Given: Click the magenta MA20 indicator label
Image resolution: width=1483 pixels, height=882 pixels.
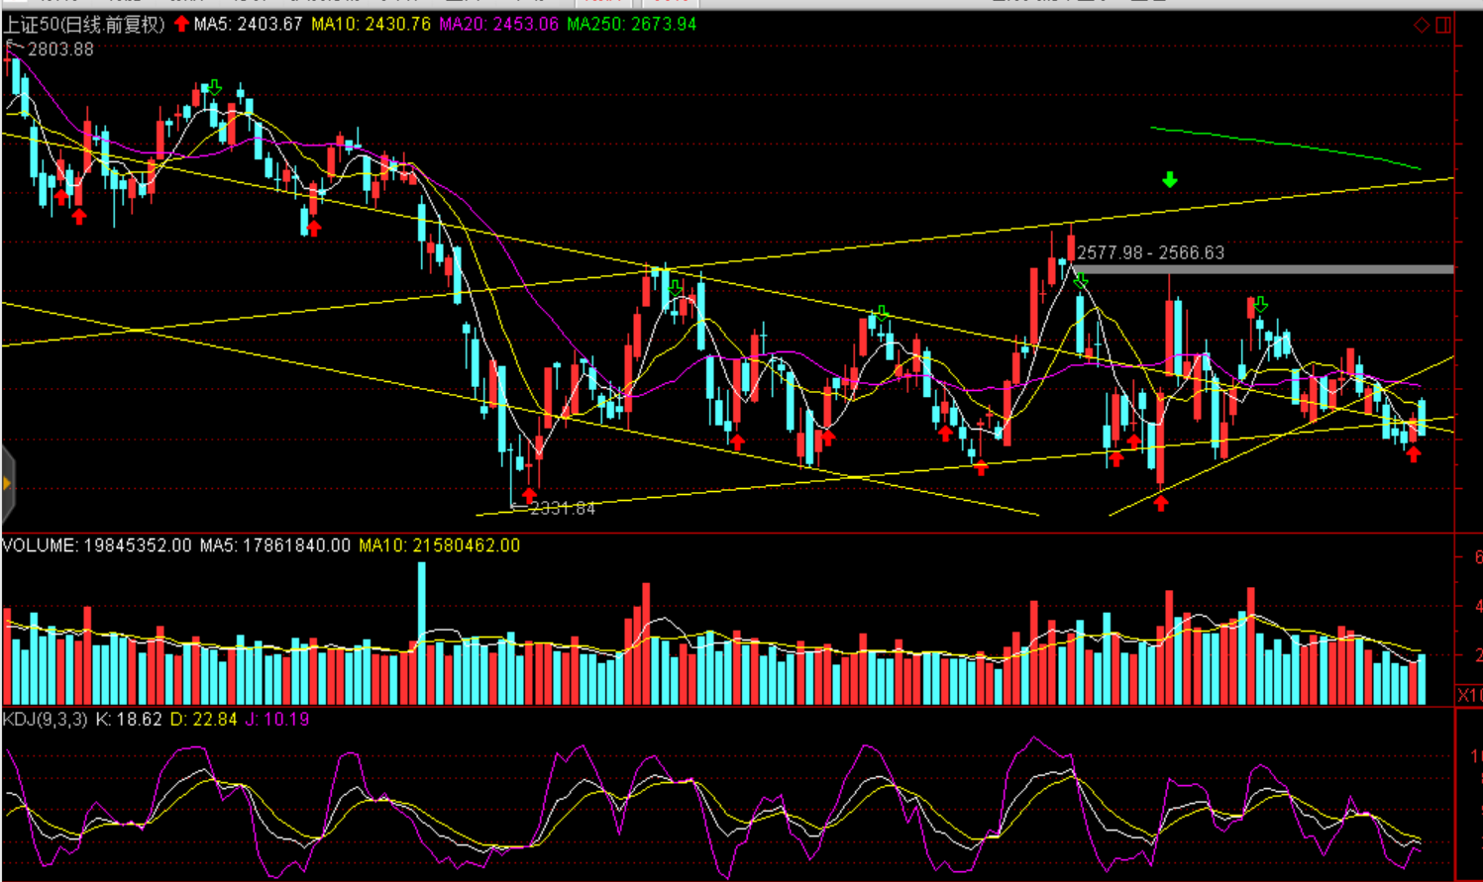Looking at the screenshot, I should point(498,25).
